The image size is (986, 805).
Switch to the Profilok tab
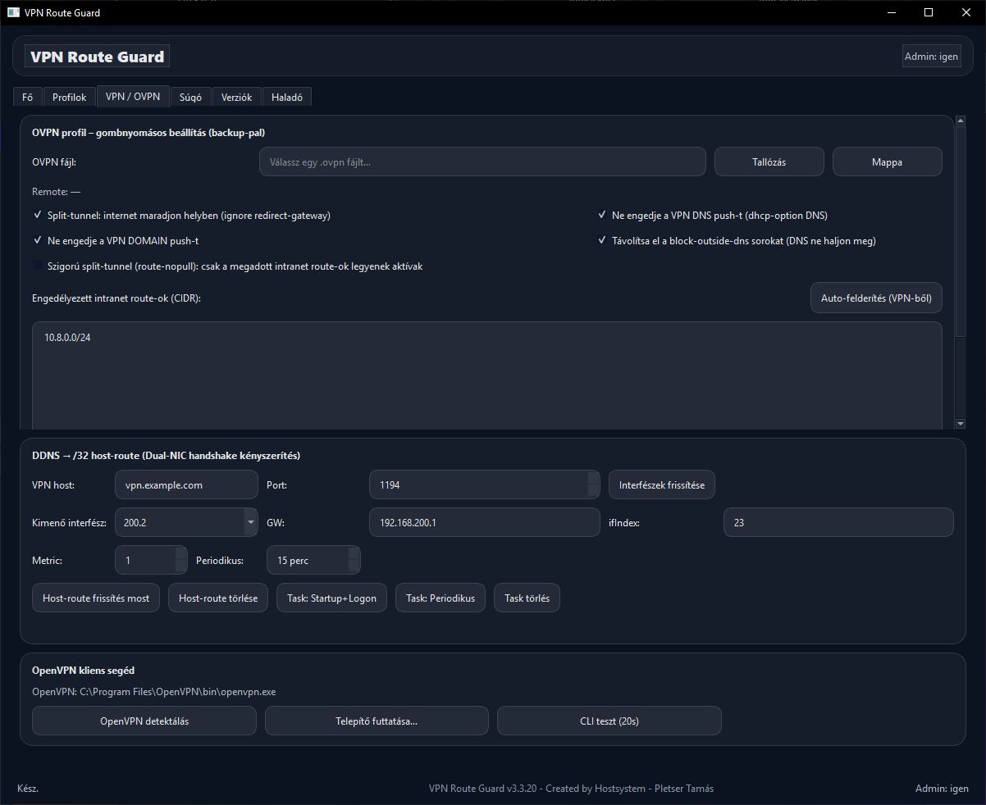coord(69,97)
